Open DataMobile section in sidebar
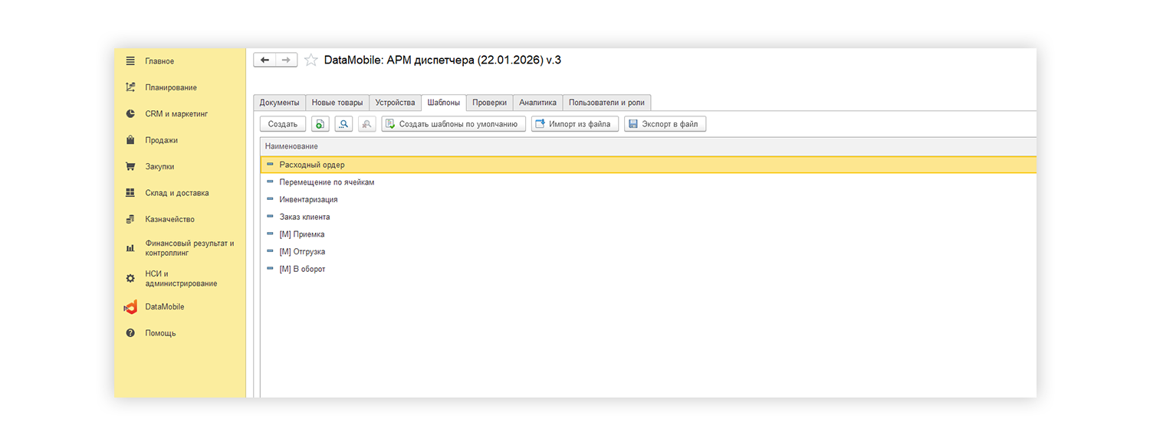Viewport: 1150px width, 432px height. (x=164, y=307)
